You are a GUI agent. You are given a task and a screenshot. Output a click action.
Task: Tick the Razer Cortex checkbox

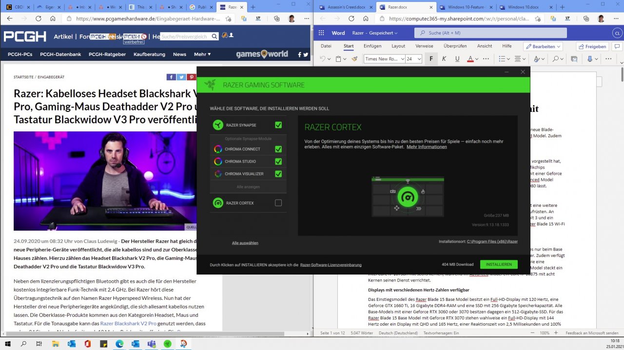(278, 203)
